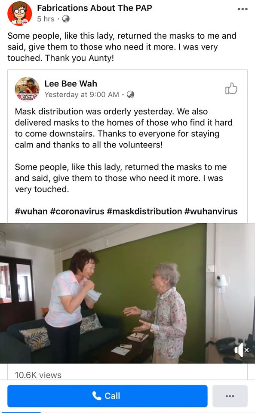Unmute the video sound

pos(241,350)
